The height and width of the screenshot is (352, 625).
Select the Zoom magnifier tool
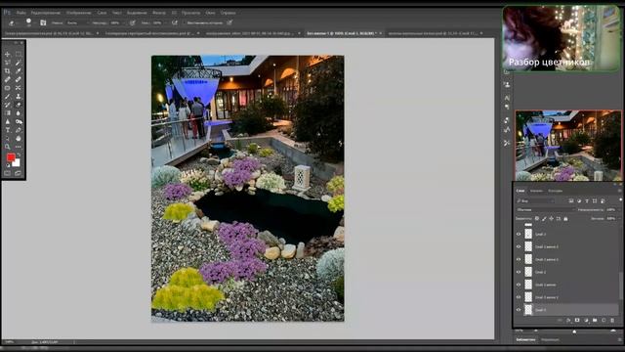click(x=8, y=147)
